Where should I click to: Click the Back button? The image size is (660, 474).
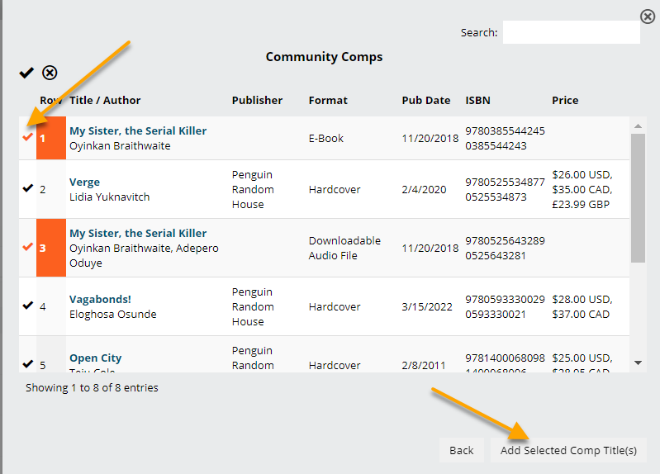tap(461, 450)
